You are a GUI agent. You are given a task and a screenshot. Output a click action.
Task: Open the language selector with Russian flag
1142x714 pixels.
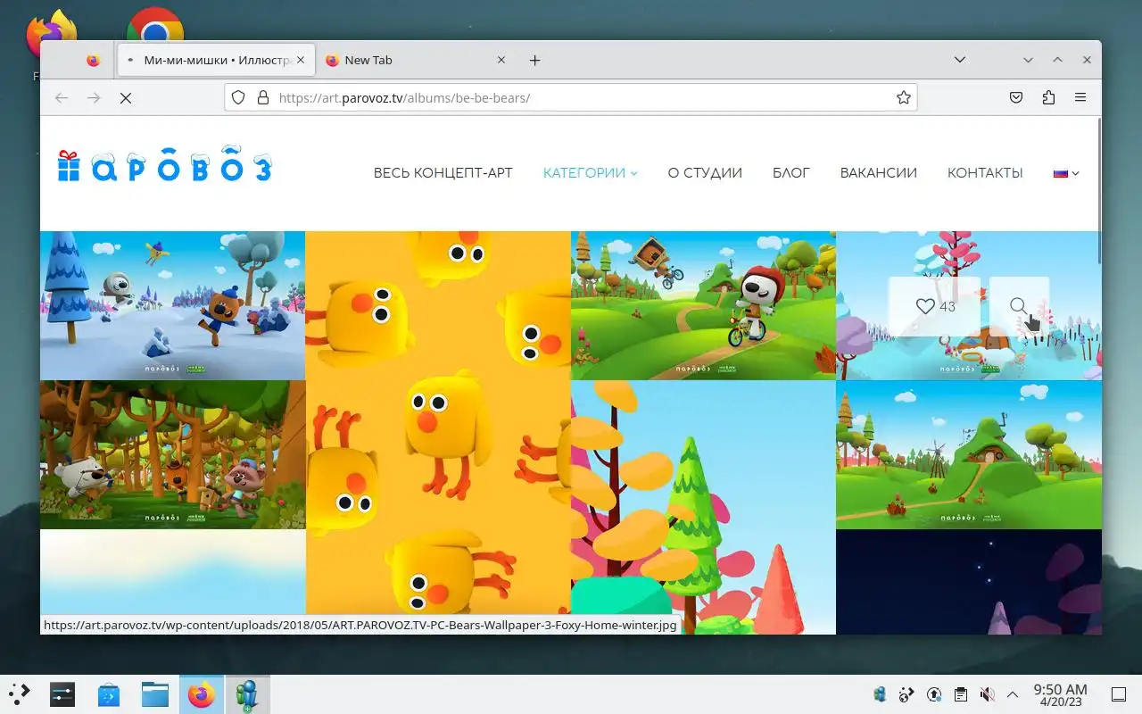[x=1066, y=173]
